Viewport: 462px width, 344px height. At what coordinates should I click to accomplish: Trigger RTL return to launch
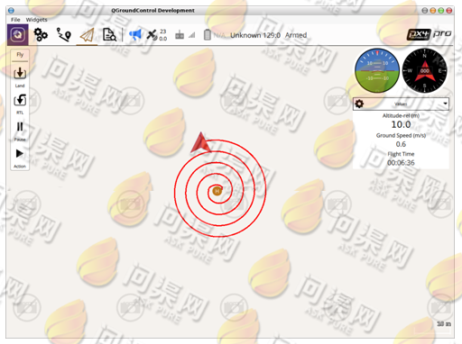coord(20,104)
